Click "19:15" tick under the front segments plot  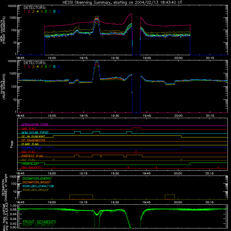click(83, 58)
